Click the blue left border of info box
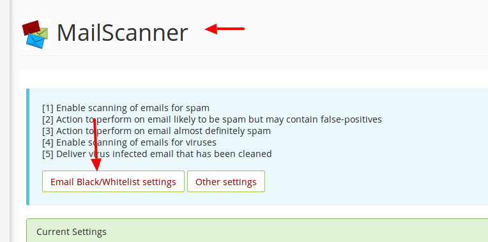Image resolution: width=488 pixels, height=242 pixels. pos(28,147)
